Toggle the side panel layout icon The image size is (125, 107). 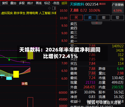tap(54, 8)
